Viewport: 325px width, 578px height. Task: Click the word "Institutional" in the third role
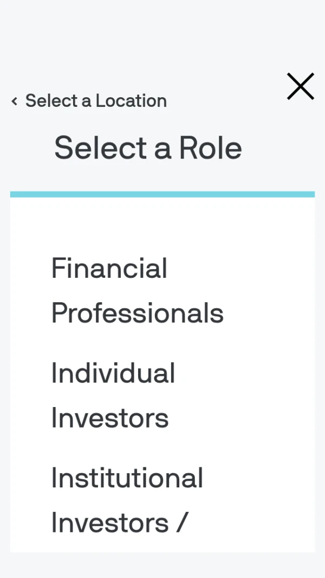[x=127, y=478]
